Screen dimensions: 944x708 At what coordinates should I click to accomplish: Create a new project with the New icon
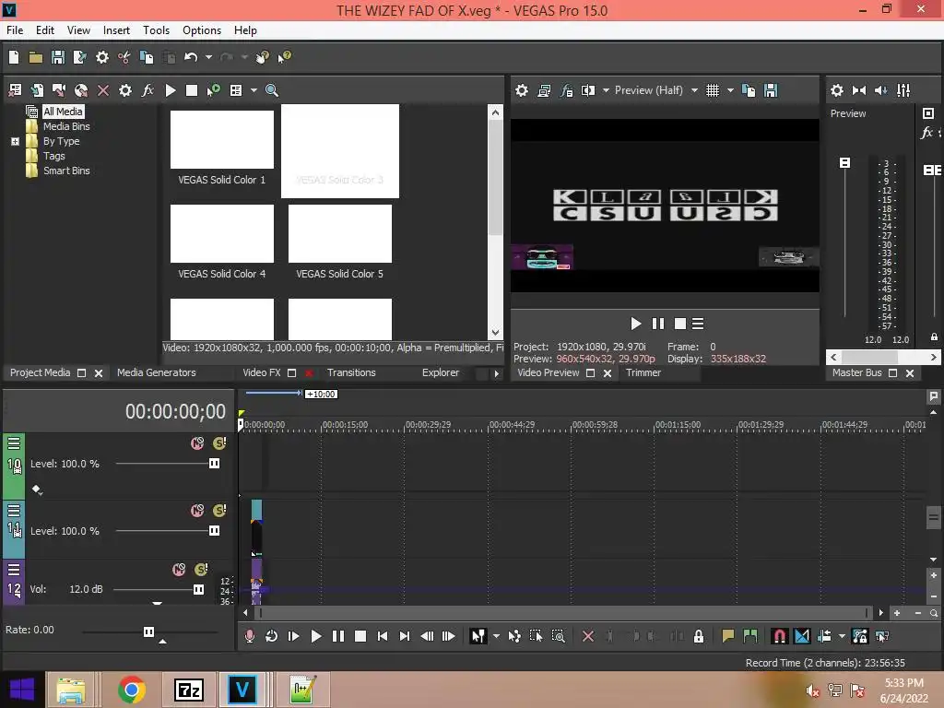[x=14, y=57]
